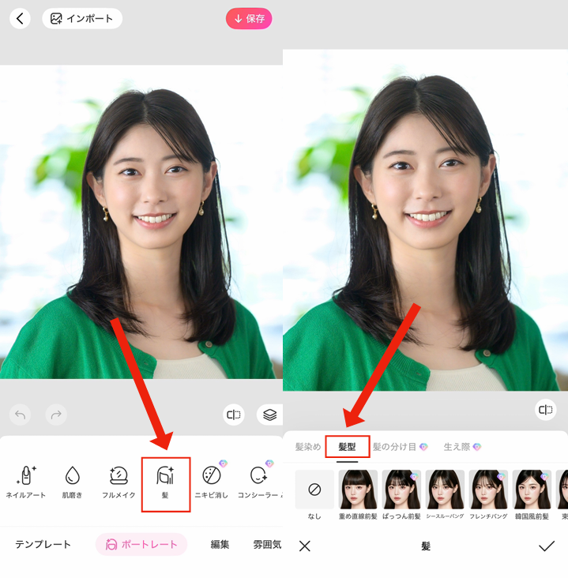Open the layers stack icon

pyautogui.click(x=269, y=415)
